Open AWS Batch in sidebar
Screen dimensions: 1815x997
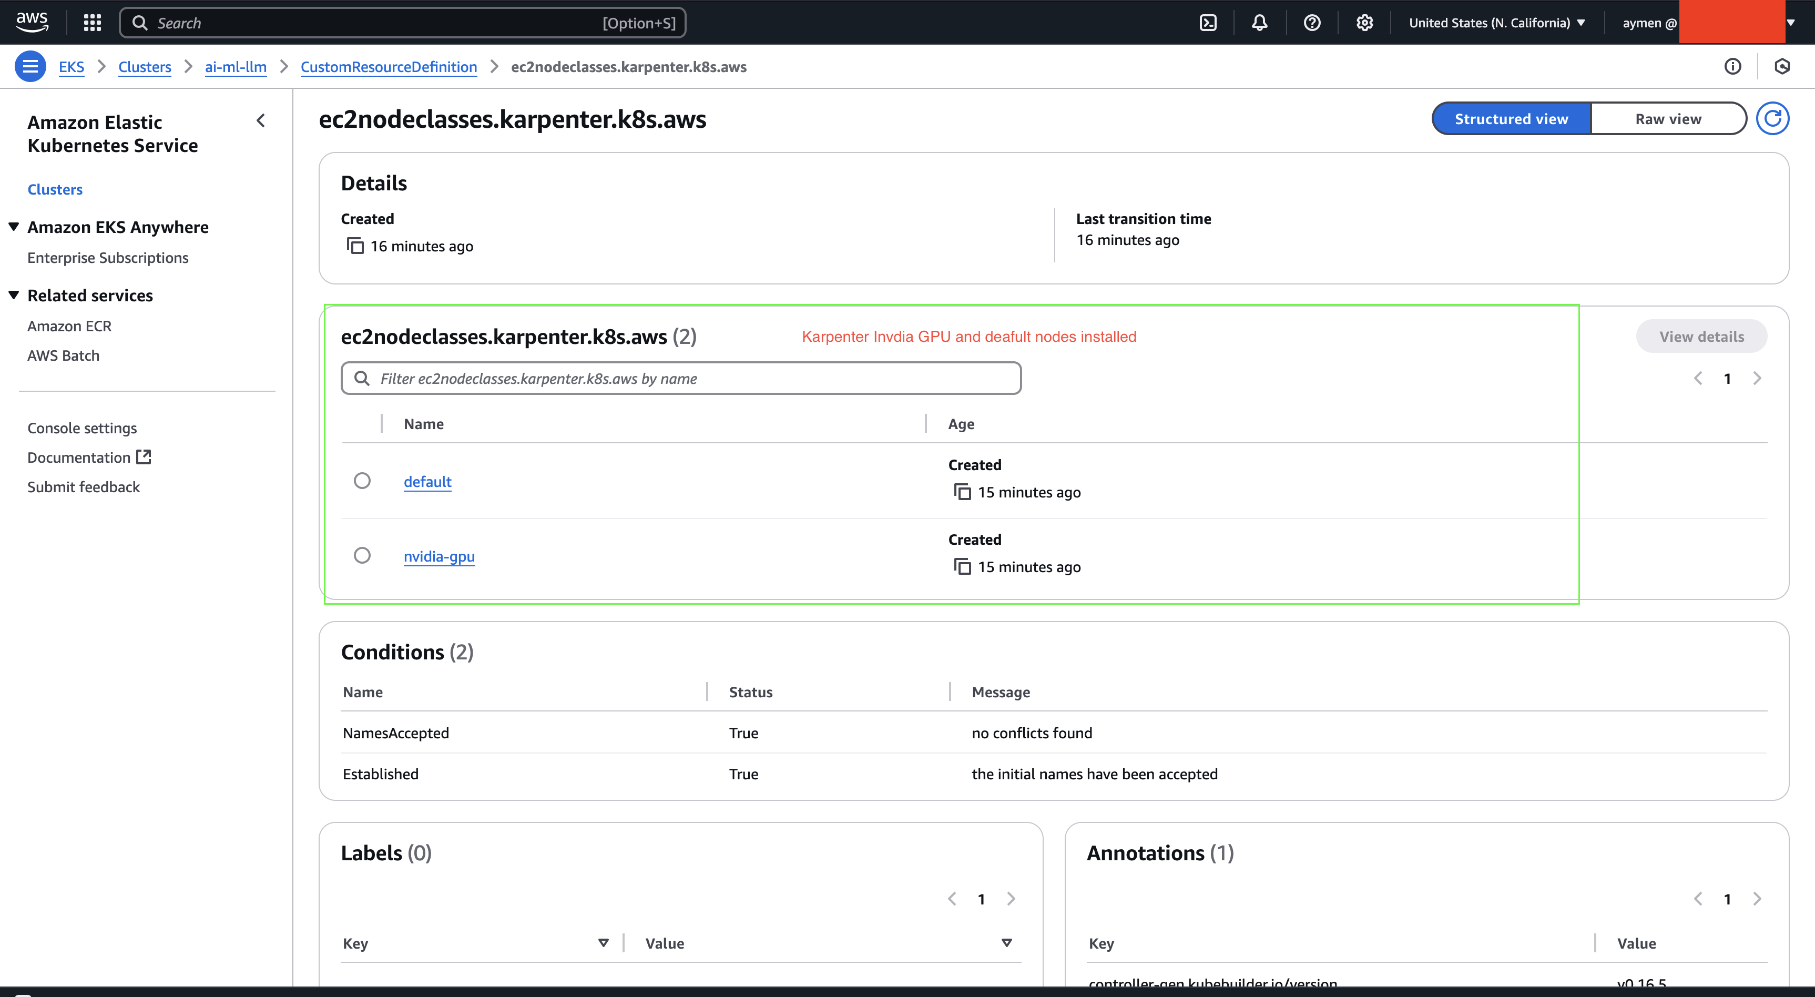(64, 355)
